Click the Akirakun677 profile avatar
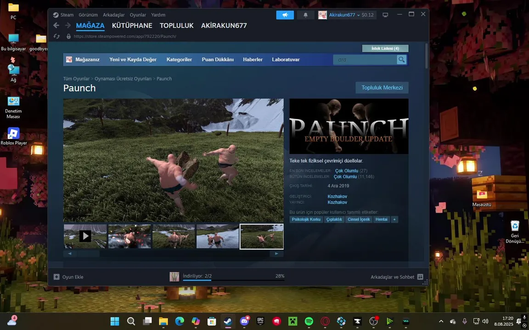 click(x=322, y=15)
